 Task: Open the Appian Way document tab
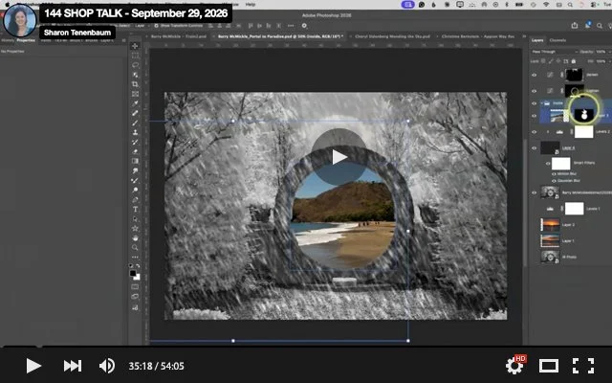click(x=478, y=36)
